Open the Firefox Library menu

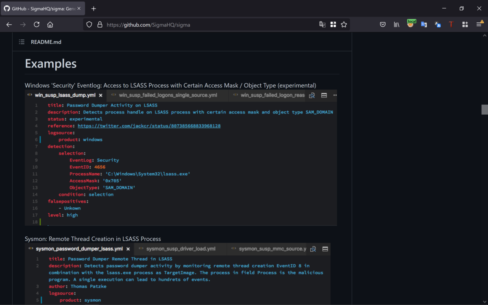396,24
